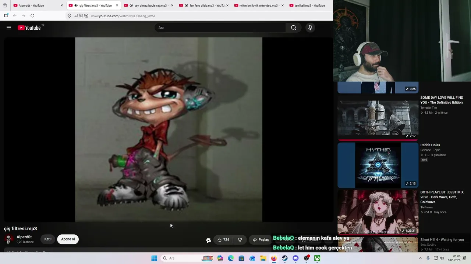Reload the current browser page

pyautogui.click(x=32, y=15)
